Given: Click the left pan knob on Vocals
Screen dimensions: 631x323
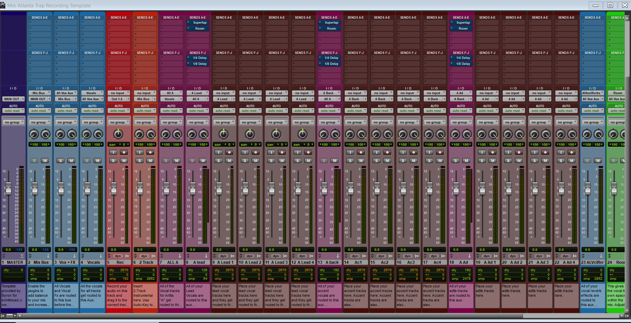Looking at the screenshot, I should tap(87, 134).
